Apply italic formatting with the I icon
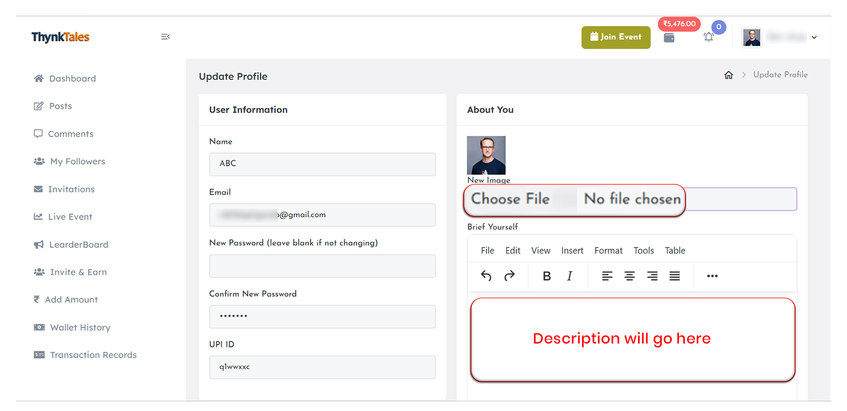This screenshot has width=847, height=411. [570, 276]
